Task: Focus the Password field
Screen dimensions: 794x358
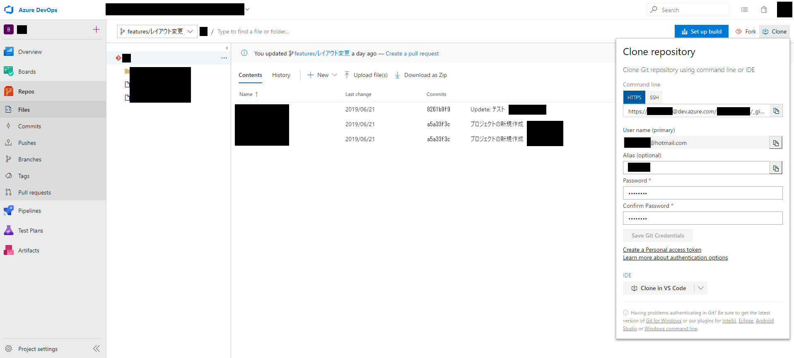Action: (x=702, y=193)
